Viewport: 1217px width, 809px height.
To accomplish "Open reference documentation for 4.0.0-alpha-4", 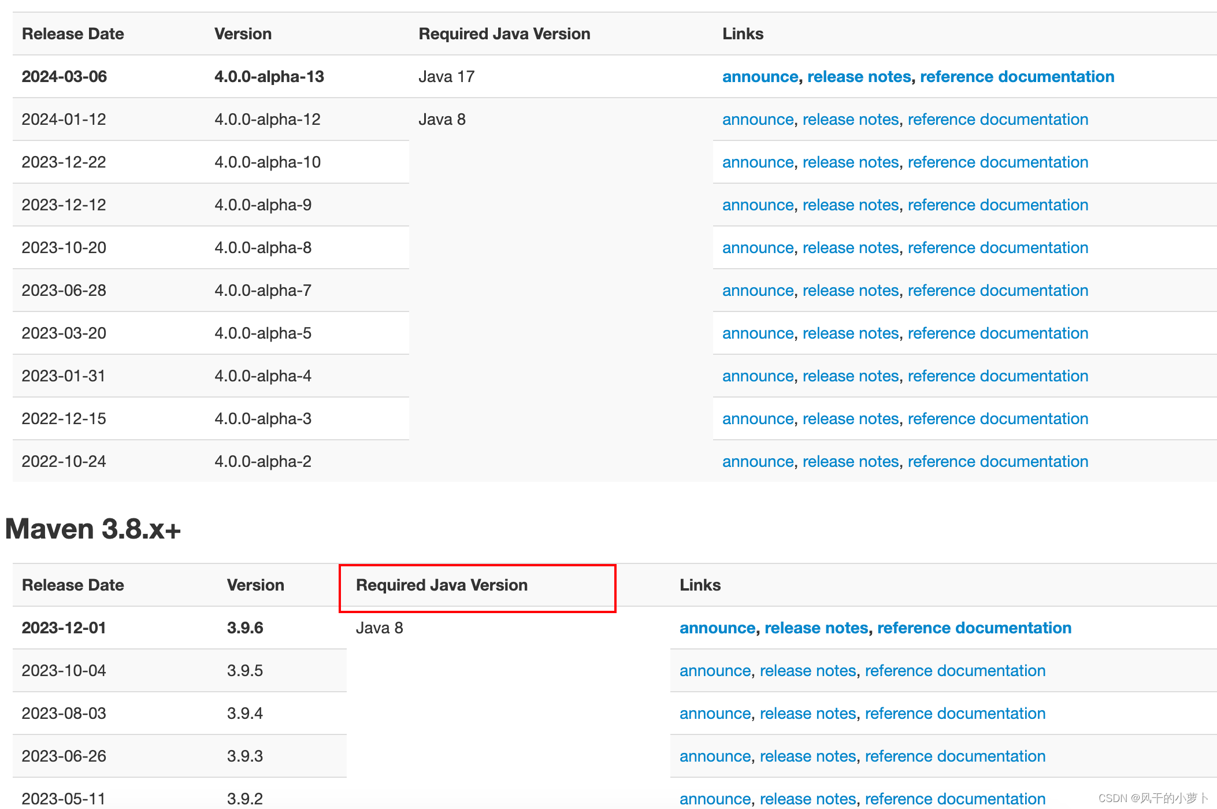I will pyautogui.click(x=998, y=376).
